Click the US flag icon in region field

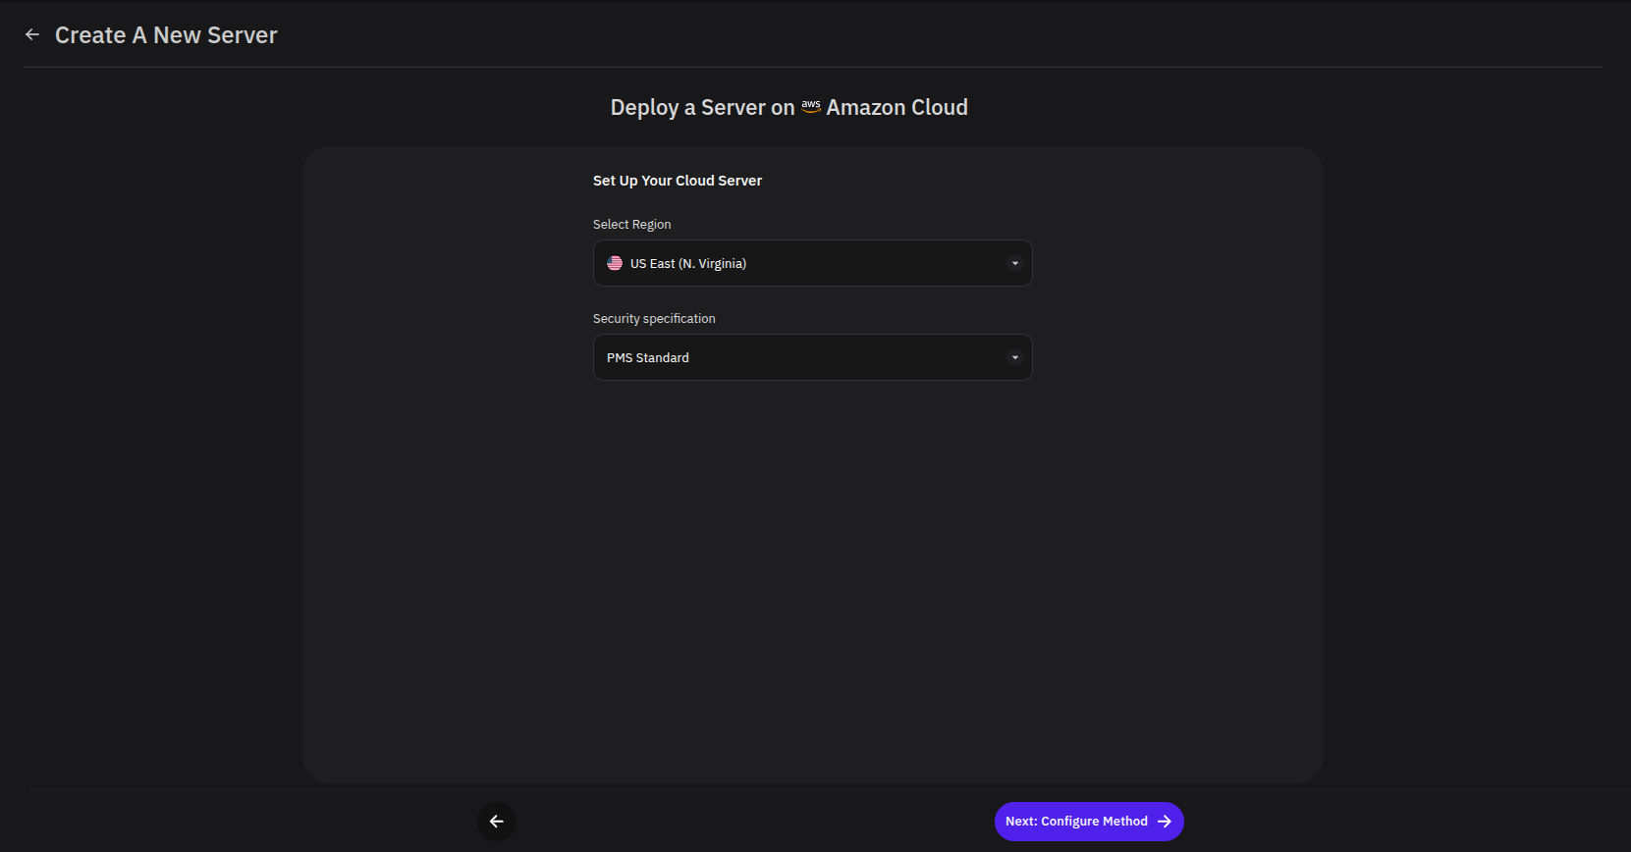[615, 263]
